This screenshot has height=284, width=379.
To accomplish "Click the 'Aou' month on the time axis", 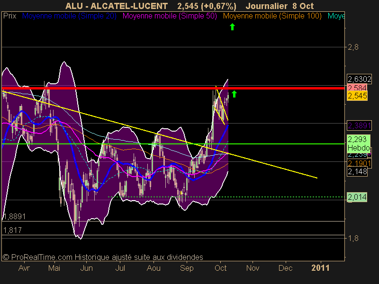I will tap(153, 268).
